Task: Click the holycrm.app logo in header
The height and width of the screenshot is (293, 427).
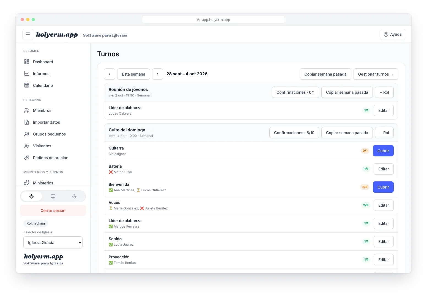Action: pos(57,35)
